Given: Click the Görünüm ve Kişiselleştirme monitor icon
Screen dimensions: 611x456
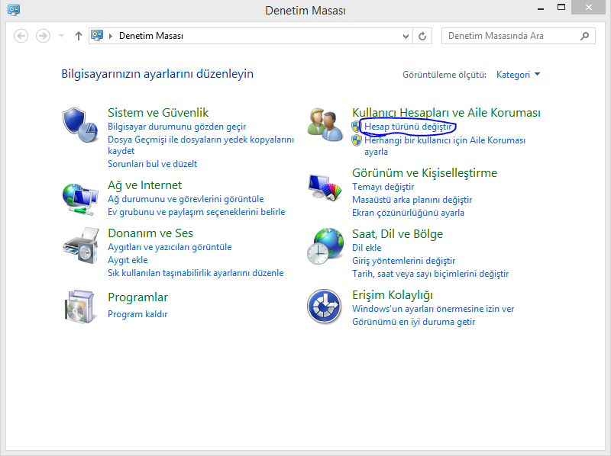Looking at the screenshot, I should 325,187.
